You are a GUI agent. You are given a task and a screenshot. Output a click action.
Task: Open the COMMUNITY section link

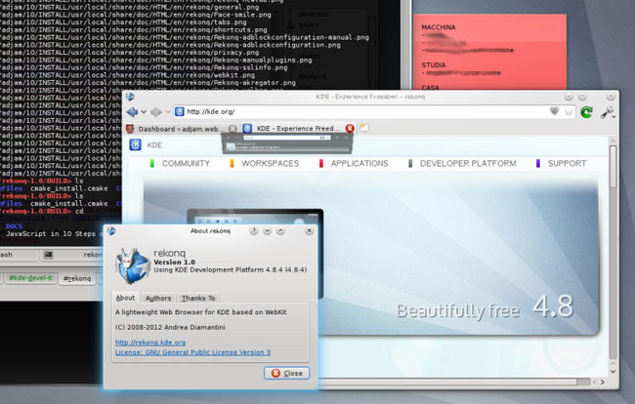pos(186,163)
